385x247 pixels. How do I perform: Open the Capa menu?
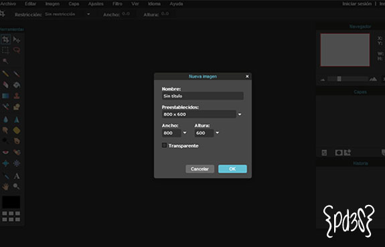click(x=74, y=4)
